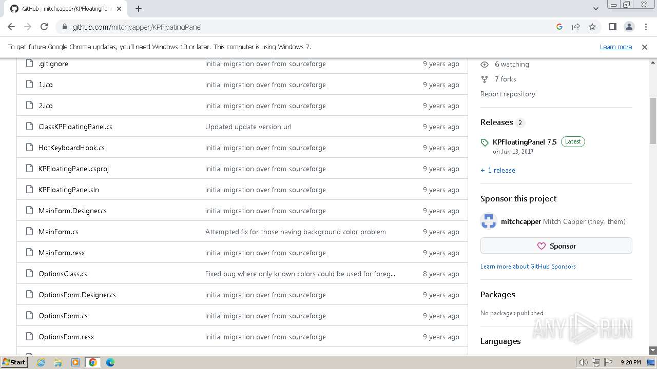Open the 1.ico file
Image resolution: width=657 pixels, height=369 pixels.
click(46, 85)
